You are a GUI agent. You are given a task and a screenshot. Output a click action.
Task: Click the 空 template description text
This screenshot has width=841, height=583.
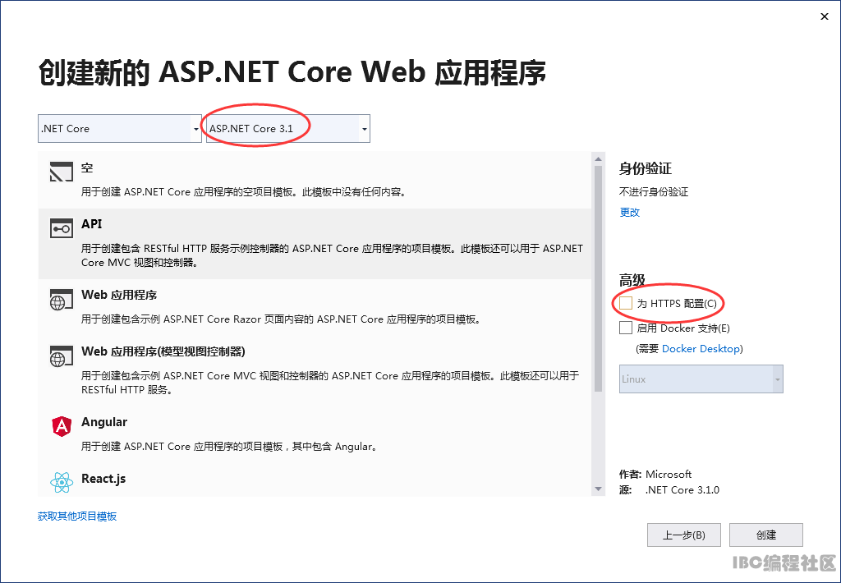(x=243, y=191)
